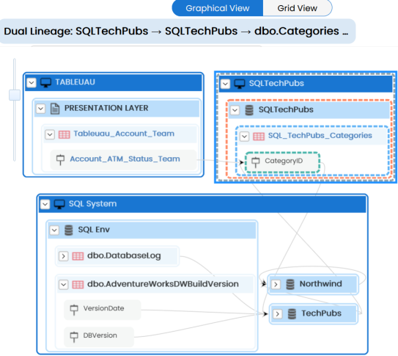Switch to Grid View tab
The width and height of the screenshot is (398, 356).
tap(298, 8)
